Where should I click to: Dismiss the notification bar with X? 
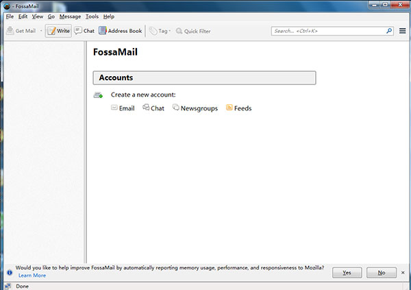[403, 273]
